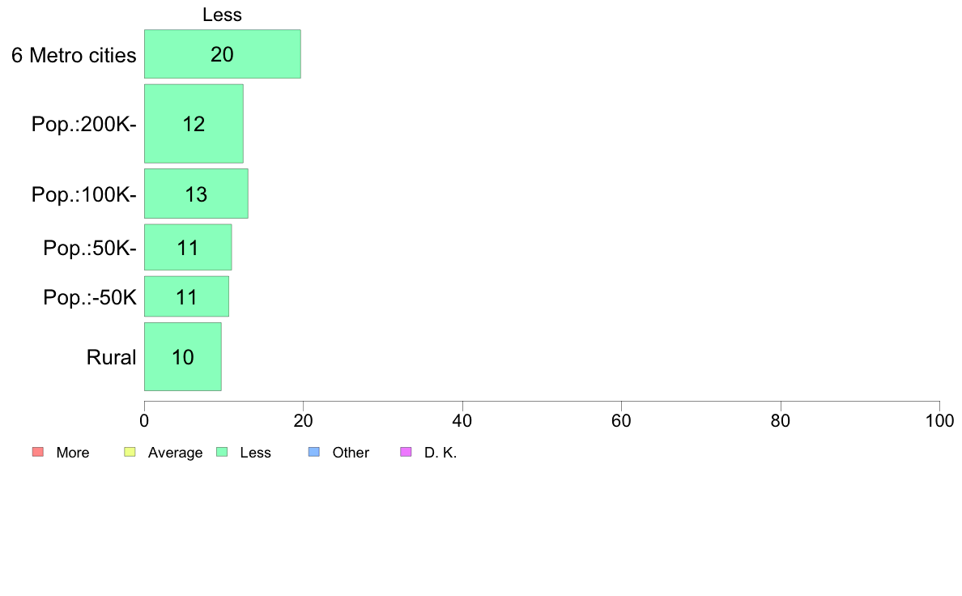Select the Pop.:50K- bar

[x=188, y=247]
